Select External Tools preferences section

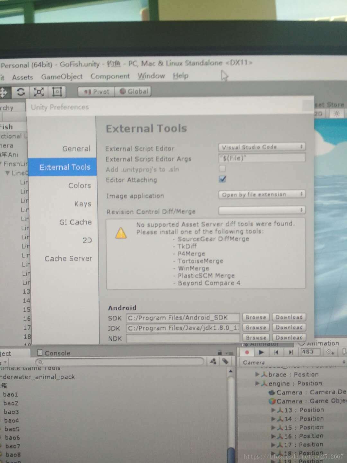coord(63,167)
